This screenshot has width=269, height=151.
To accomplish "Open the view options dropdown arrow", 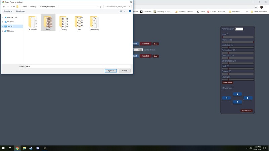I will tap(124, 11).
